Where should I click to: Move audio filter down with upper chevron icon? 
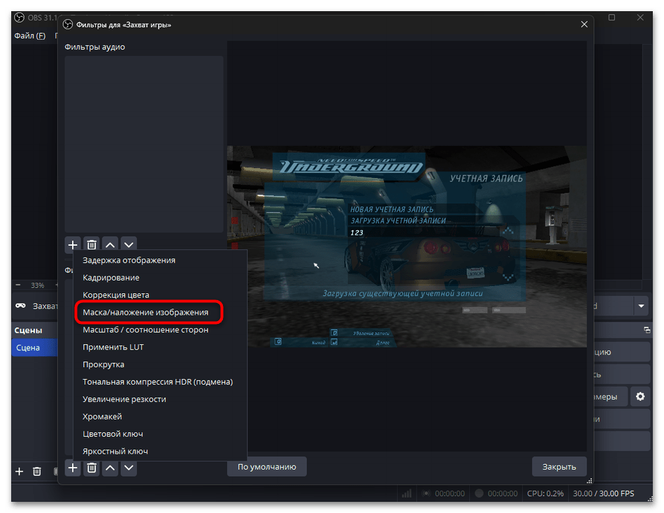pyautogui.click(x=129, y=244)
